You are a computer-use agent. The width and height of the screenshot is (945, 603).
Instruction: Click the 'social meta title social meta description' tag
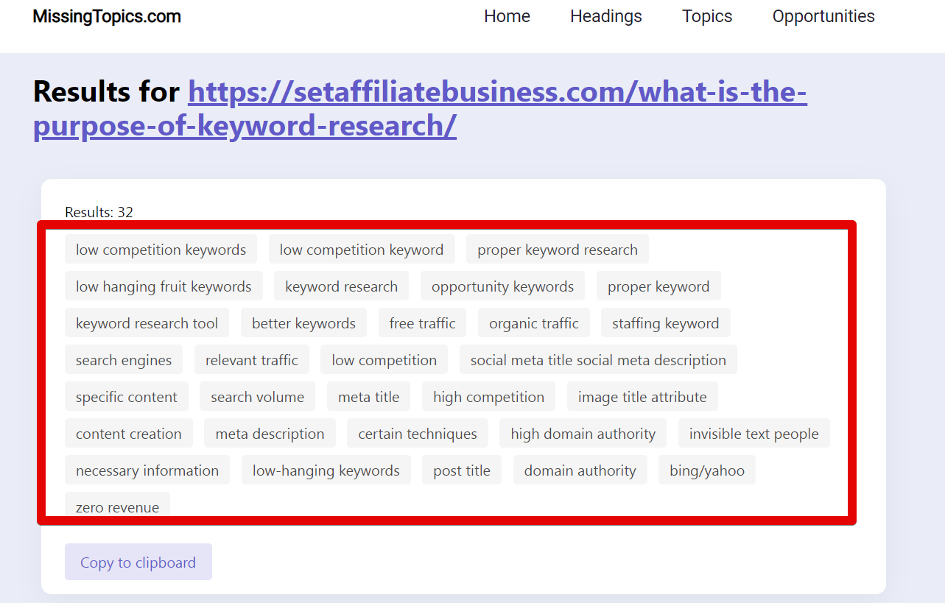coord(598,360)
